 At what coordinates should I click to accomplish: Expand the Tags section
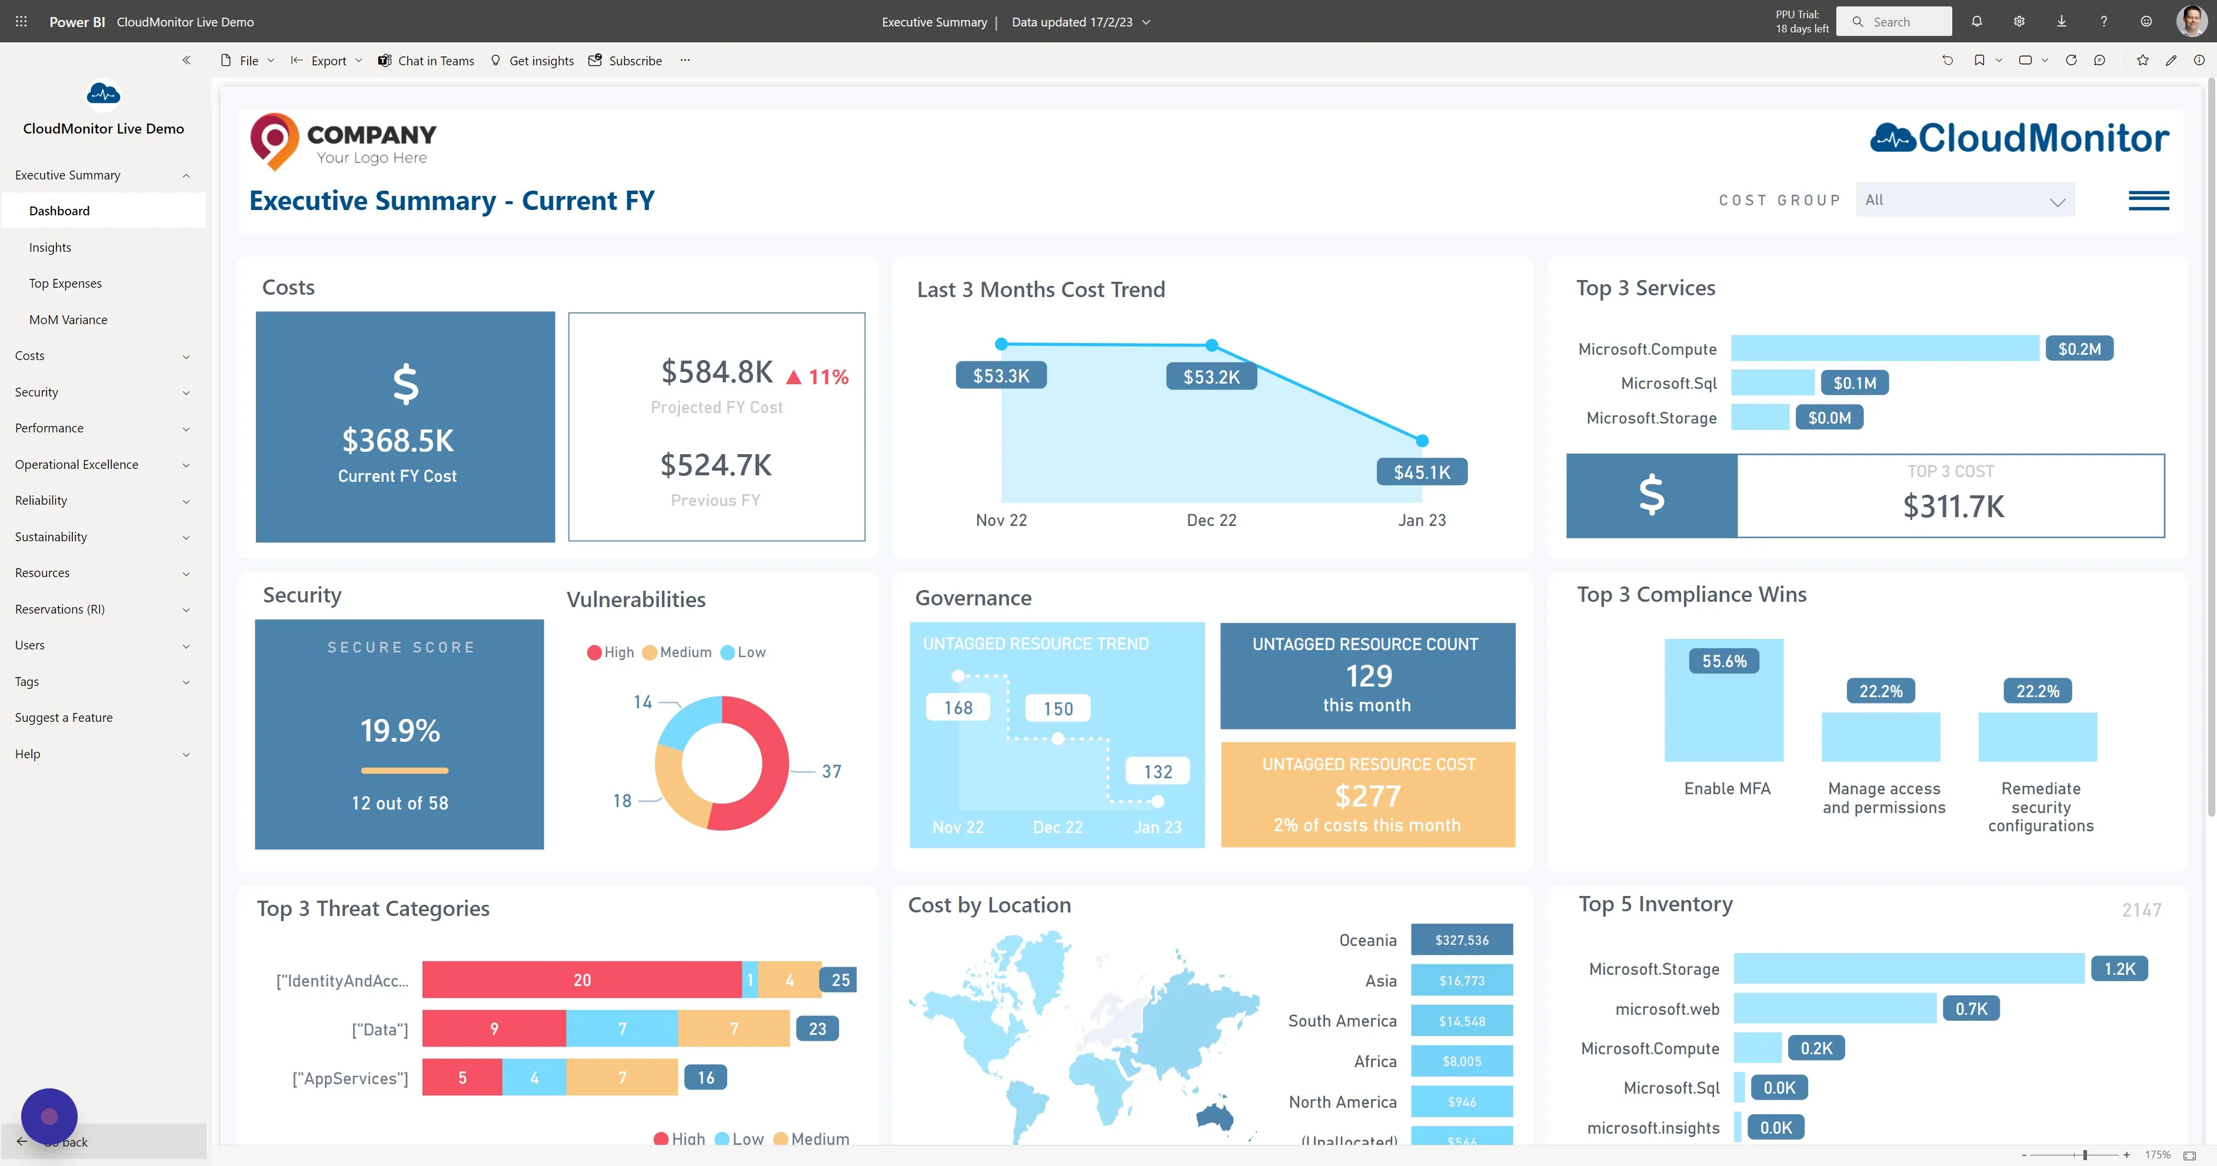click(x=186, y=681)
